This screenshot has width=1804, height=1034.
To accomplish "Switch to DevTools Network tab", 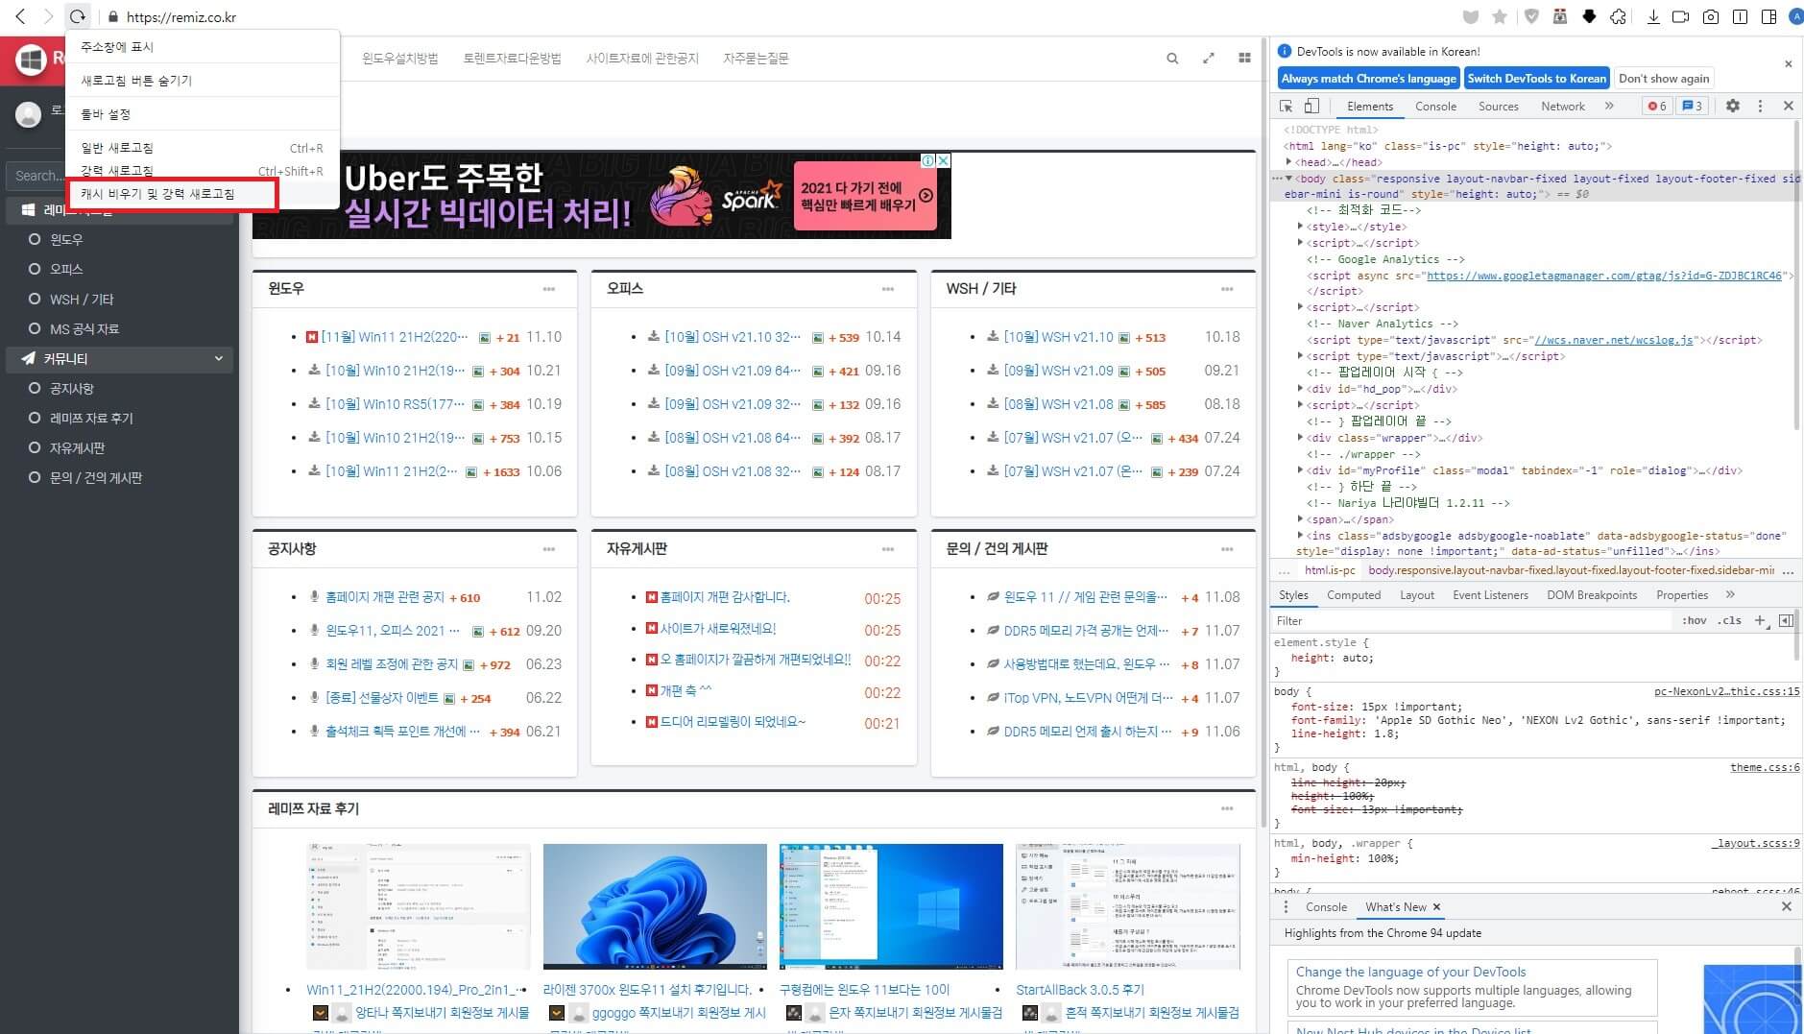I will coord(1563,107).
